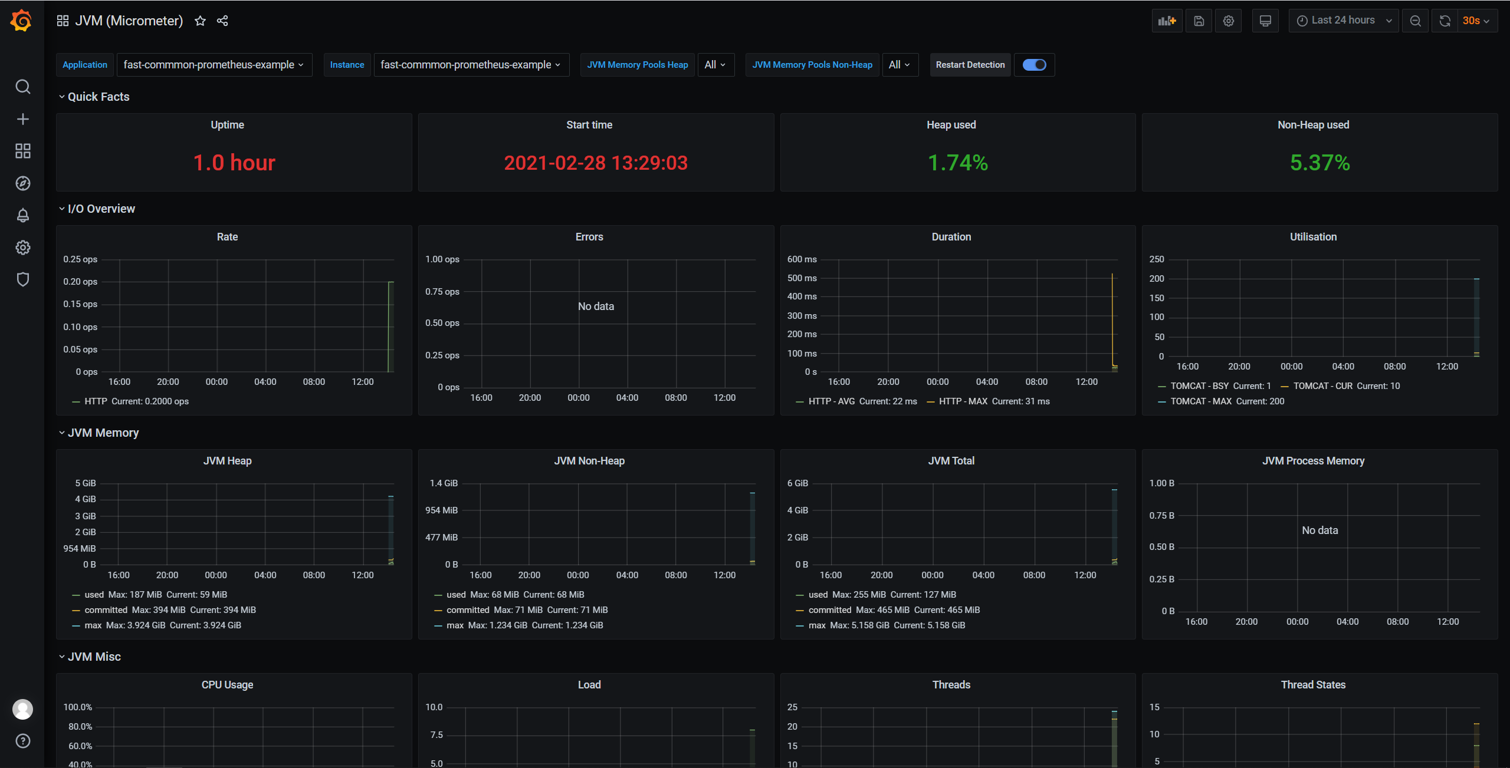Collapse the JVM Memory row
This screenshot has height=768, width=1510.
pyautogui.click(x=103, y=433)
